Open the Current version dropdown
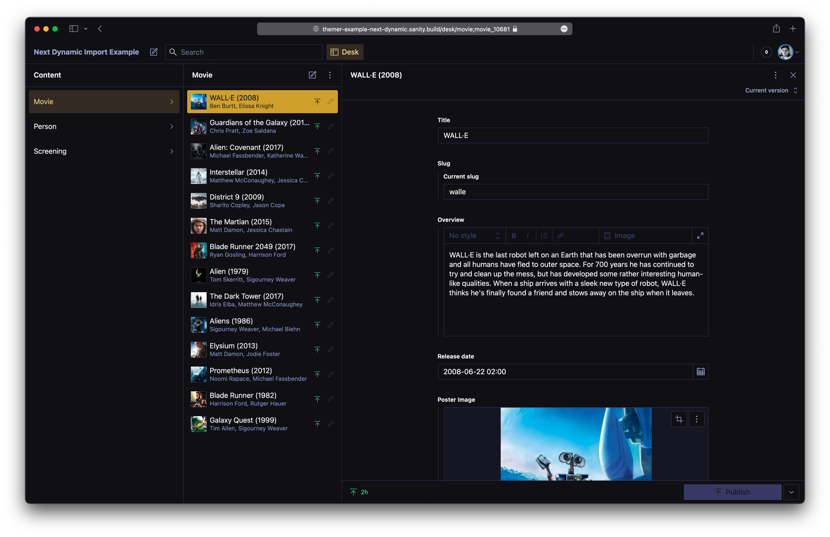The width and height of the screenshot is (830, 537). click(771, 90)
